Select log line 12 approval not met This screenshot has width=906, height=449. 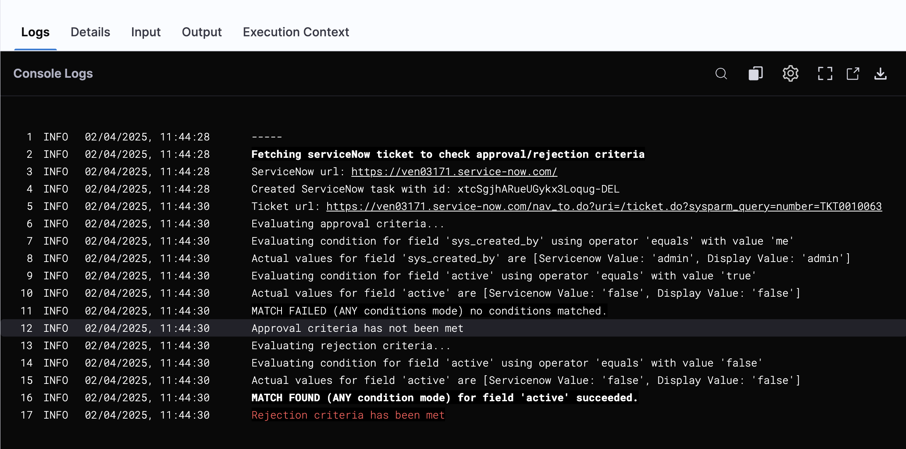tap(357, 328)
